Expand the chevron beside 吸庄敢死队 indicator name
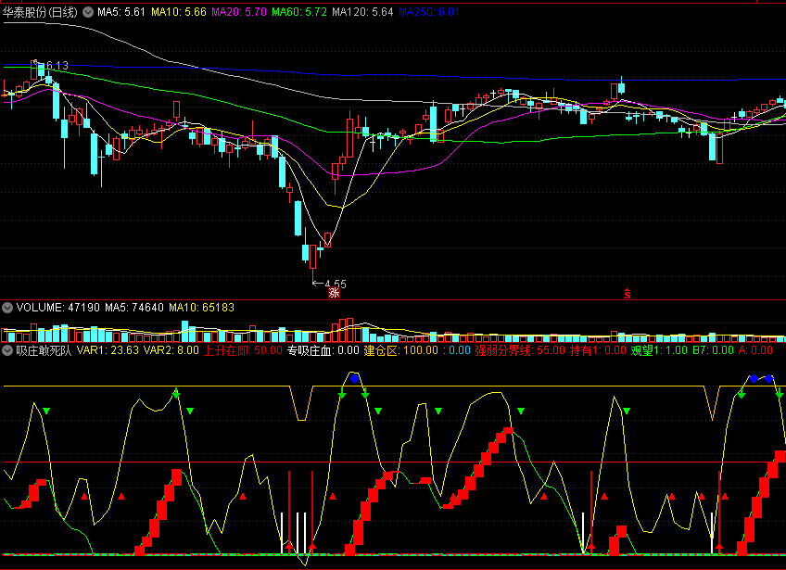Viewport: 786px width, 570px height. coord(7,350)
